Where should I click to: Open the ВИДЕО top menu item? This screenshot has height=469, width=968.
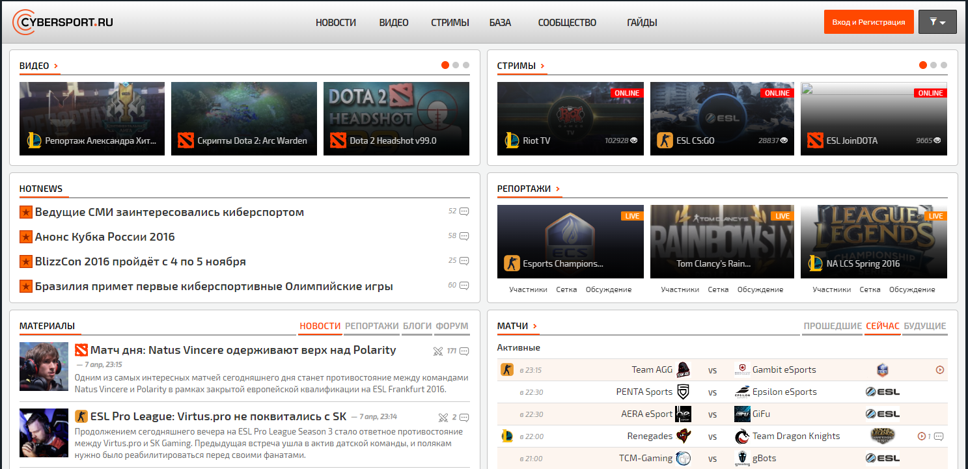click(x=394, y=22)
